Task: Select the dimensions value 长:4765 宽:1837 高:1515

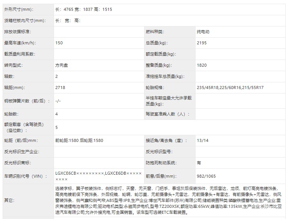Action: point(83,9)
